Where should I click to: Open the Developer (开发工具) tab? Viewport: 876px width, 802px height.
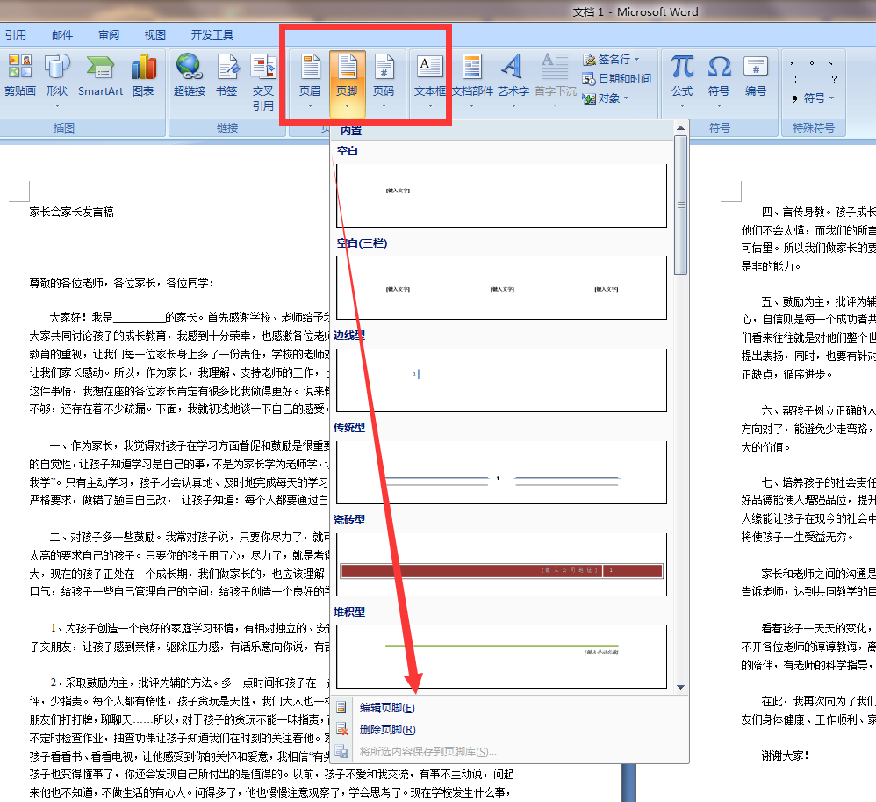(212, 34)
